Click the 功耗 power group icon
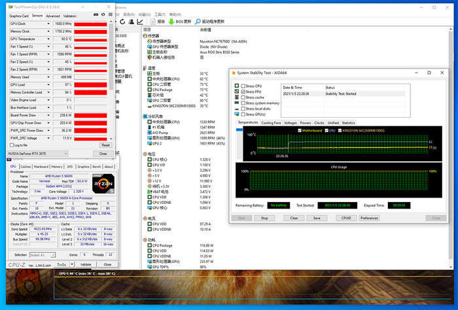This screenshot has height=310, width=458. pos(145,240)
